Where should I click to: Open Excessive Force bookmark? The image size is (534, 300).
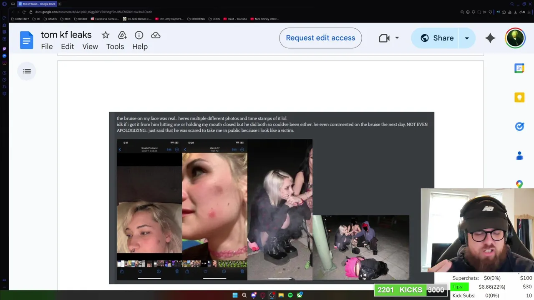tap(105, 19)
